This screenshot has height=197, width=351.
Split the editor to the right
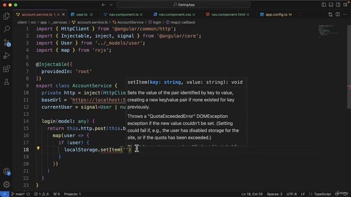pos(338,15)
